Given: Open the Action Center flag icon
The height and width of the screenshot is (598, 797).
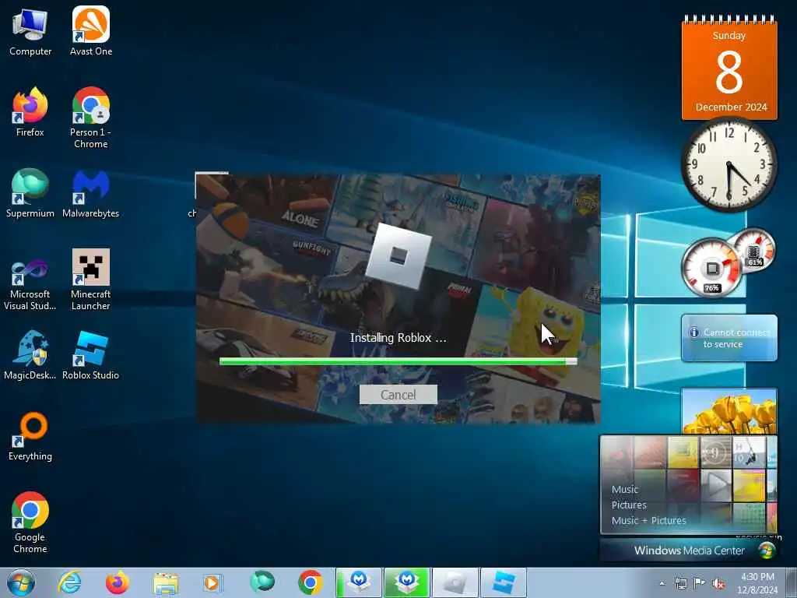Looking at the screenshot, I should coord(700,583).
